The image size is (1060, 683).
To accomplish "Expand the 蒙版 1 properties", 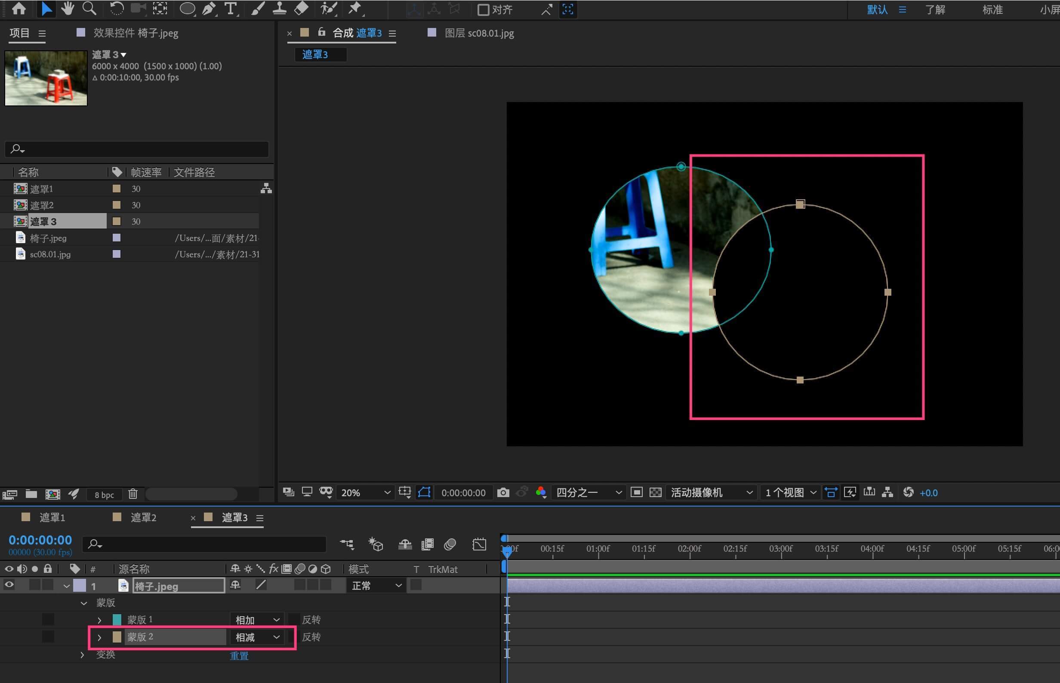I will click(99, 620).
